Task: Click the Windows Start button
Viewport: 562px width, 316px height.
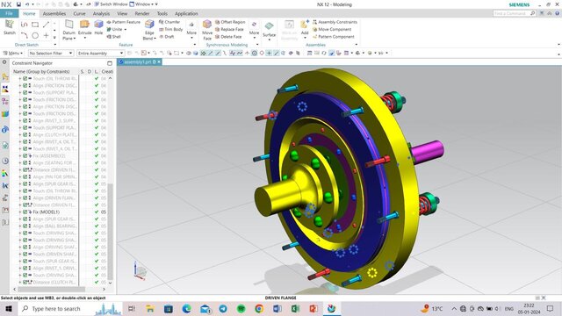Action: [9, 308]
